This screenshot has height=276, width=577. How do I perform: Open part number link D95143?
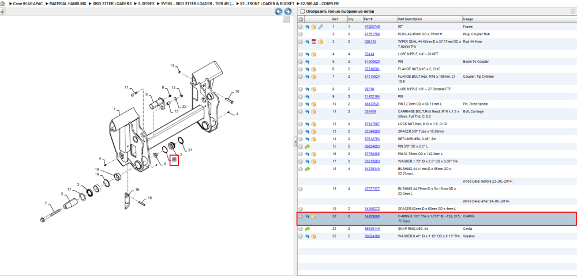(370, 41)
